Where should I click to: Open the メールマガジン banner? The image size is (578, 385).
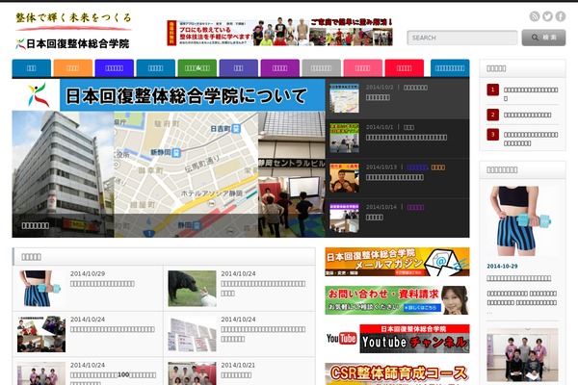[x=397, y=262]
